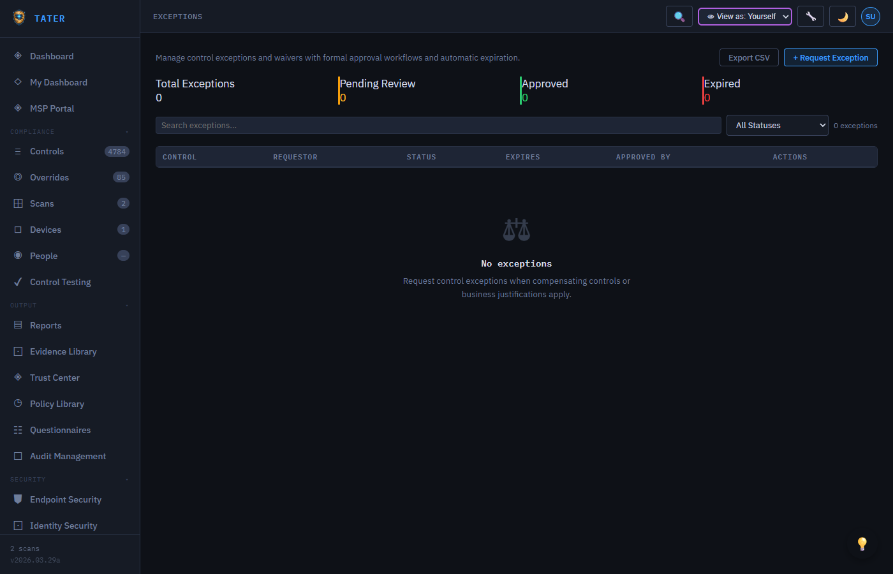Click the 85 Overrides count badge
Screen dimensions: 893x574
pos(121,177)
